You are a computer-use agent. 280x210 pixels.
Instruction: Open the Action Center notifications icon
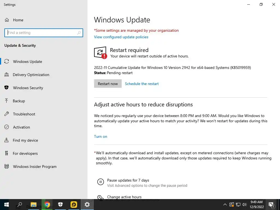pyautogui.click(x=271, y=205)
